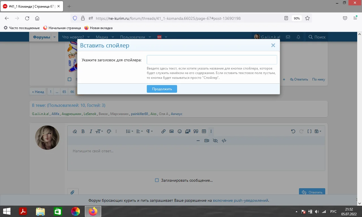Open the Allifa user profile link
The image size is (362, 217).
click(55, 114)
